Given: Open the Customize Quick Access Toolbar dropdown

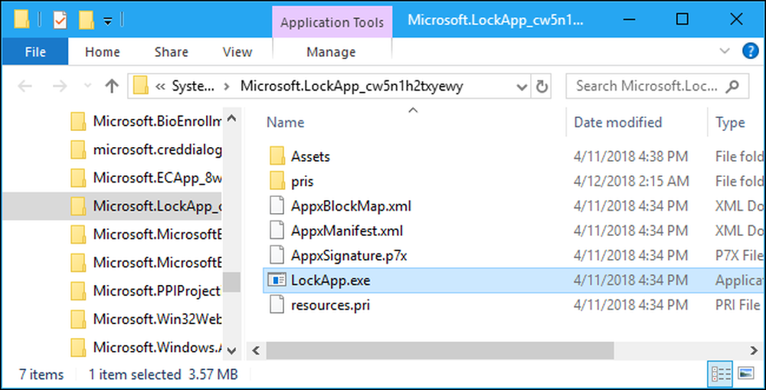Looking at the screenshot, I should [x=108, y=21].
